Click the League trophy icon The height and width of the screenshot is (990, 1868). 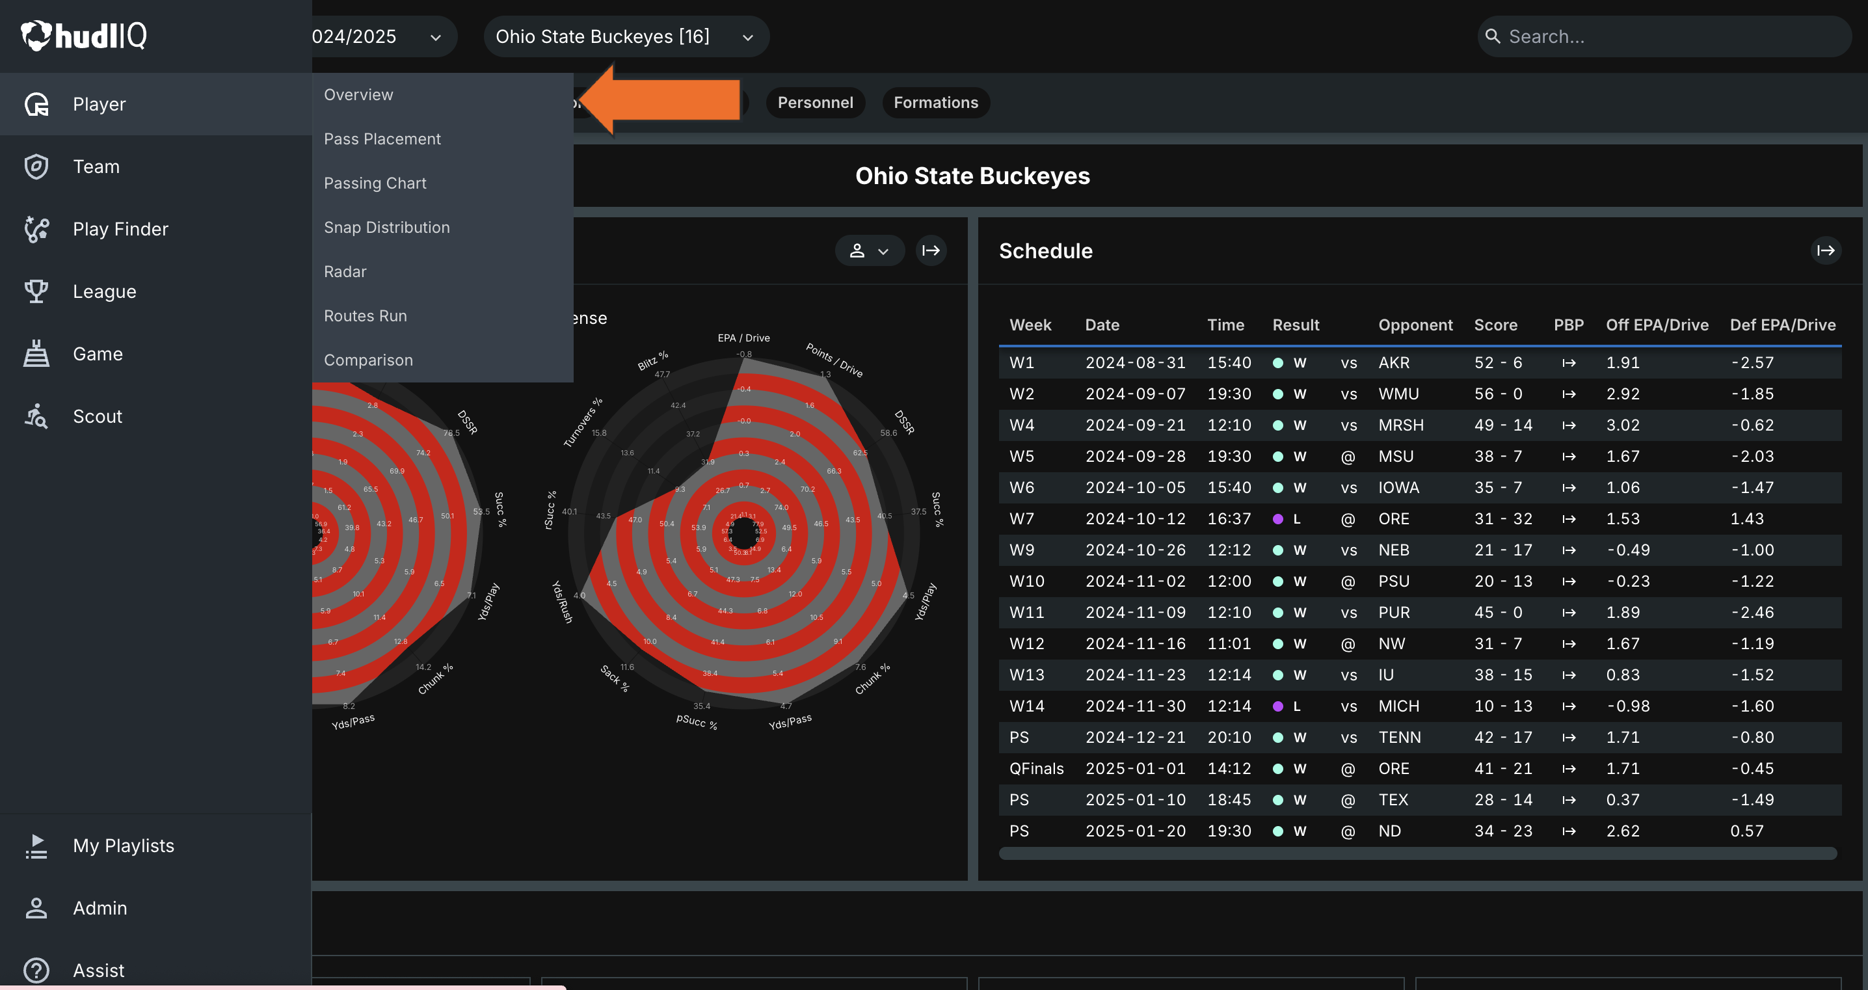(36, 291)
